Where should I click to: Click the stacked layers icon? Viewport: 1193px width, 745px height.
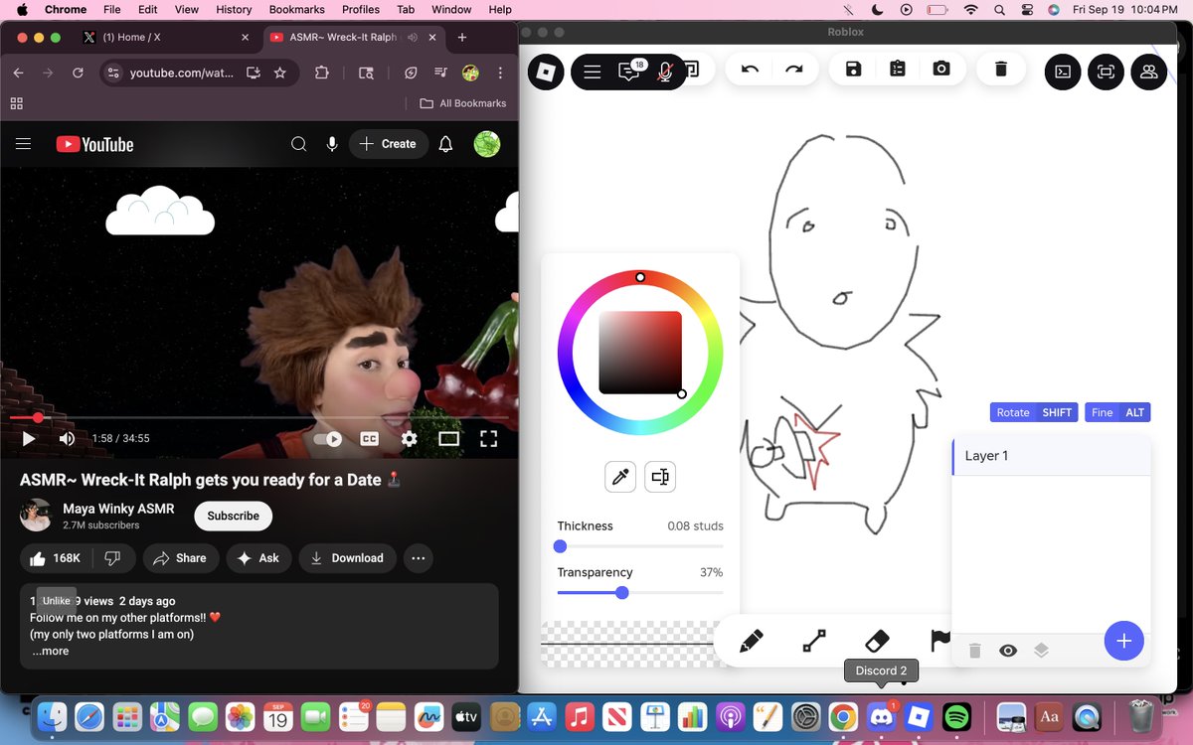pos(1041,651)
